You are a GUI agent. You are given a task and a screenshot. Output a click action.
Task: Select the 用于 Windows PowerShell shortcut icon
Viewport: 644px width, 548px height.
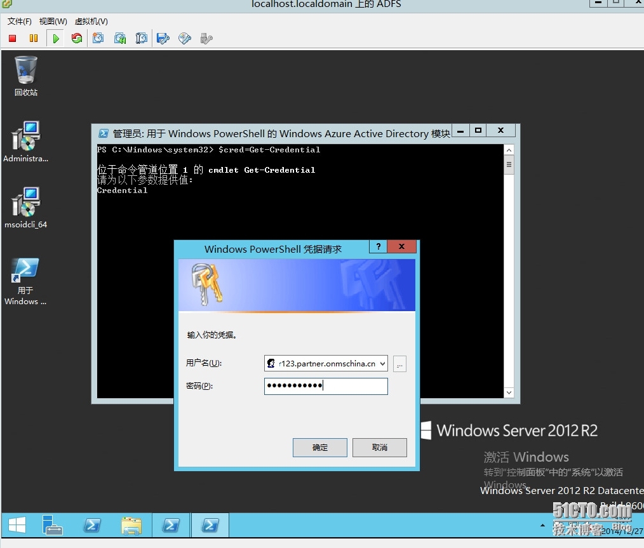point(26,281)
